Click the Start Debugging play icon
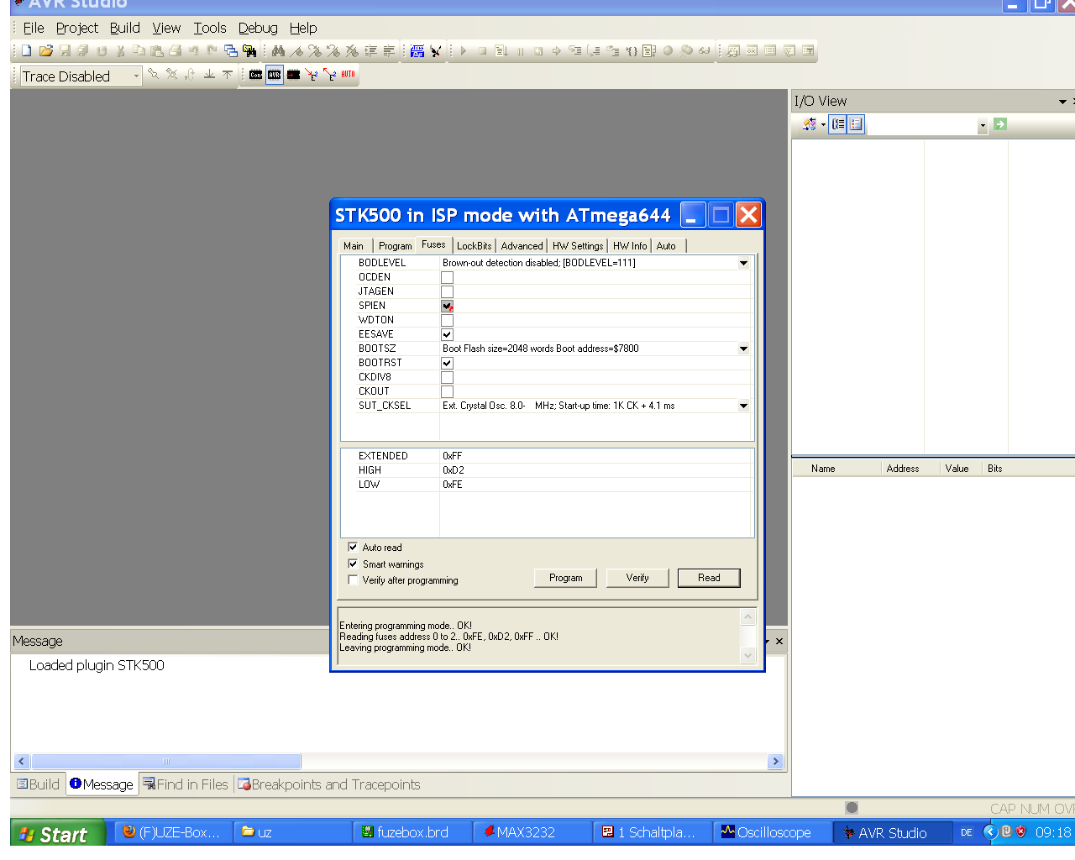This screenshot has height=860, width=1075. tap(464, 50)
